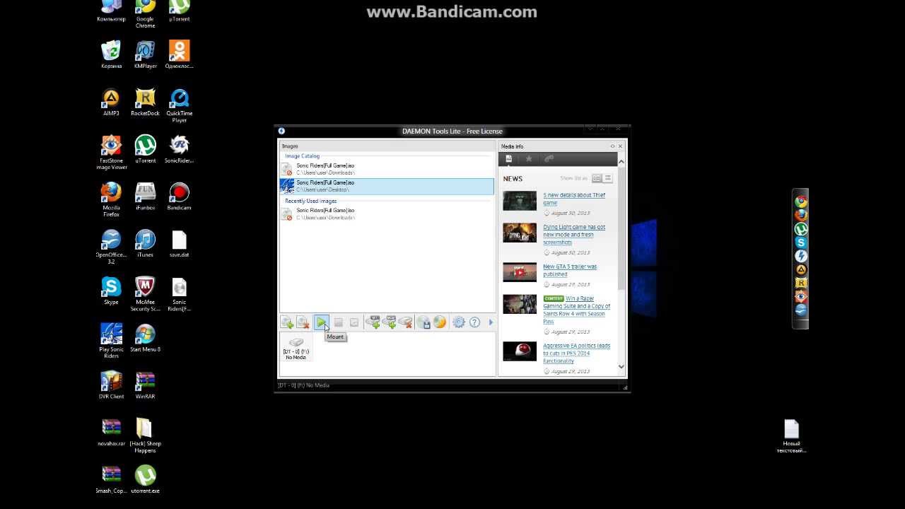This screenshot has width=905, height=509.
Task: Open Preferences via the gear icon
Action: (459, 322)
